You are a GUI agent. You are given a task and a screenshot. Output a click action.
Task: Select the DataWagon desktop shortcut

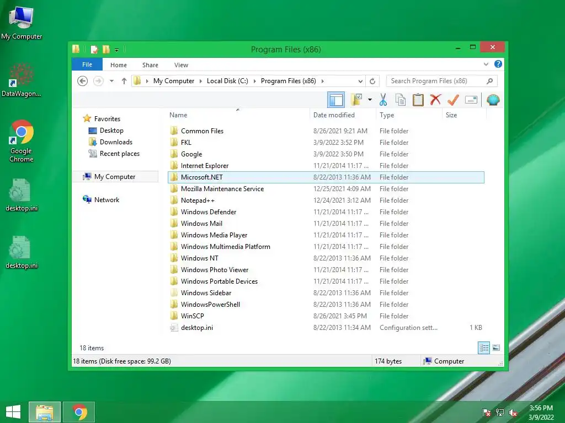[x=22, y=81]
